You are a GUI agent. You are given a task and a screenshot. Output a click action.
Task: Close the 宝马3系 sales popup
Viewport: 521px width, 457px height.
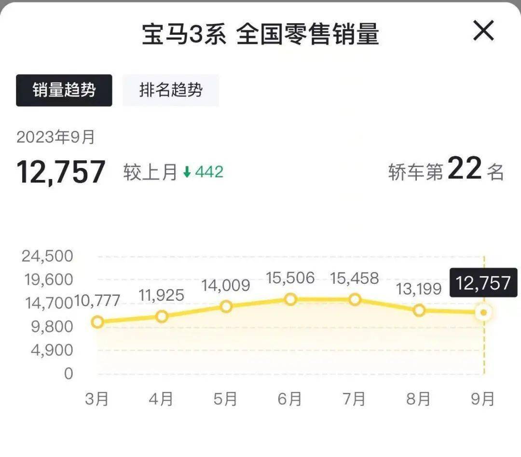coord(483,30)
